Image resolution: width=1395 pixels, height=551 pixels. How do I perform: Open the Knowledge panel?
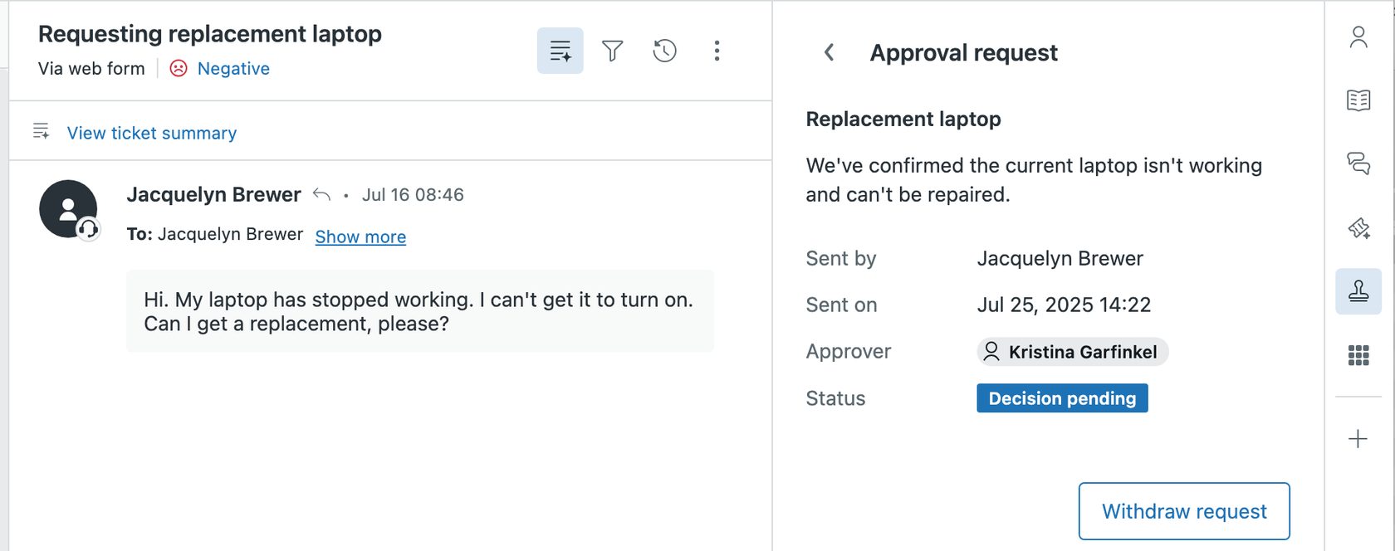point(1358,100)
